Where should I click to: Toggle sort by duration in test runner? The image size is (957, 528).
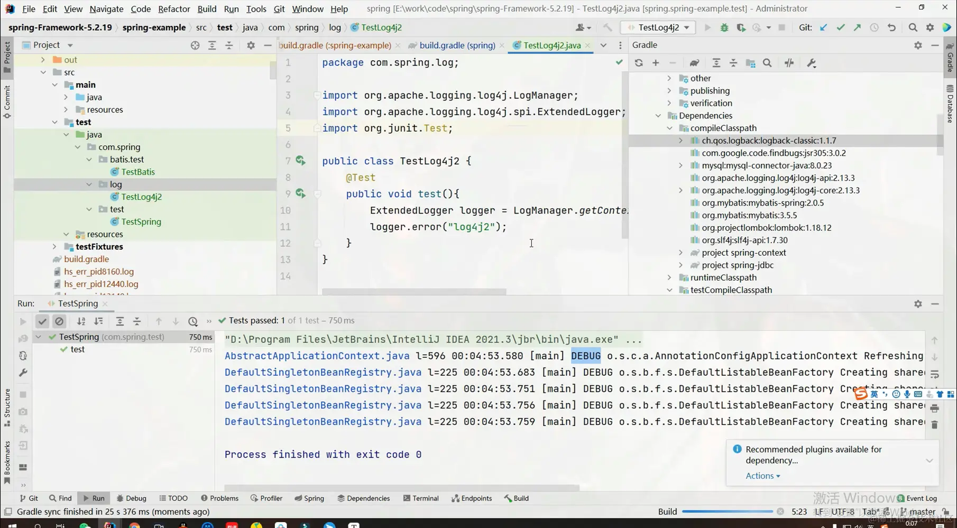pos(98,321)
